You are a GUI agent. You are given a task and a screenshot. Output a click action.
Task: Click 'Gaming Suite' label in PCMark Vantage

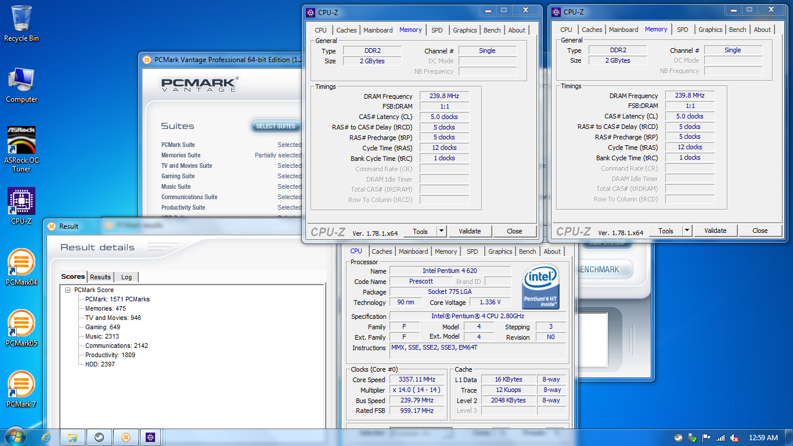pyautogui.click(x=178, y=176)
